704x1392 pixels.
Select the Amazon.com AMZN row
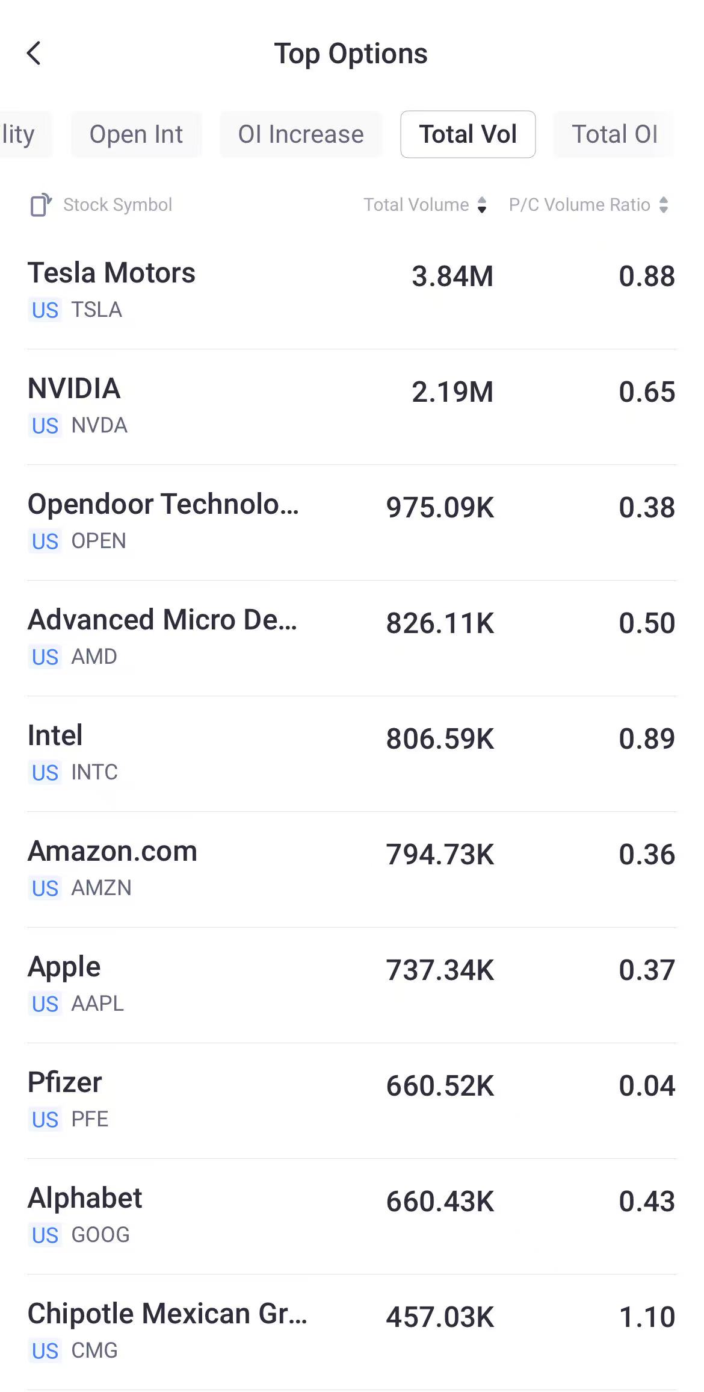(x=351, y=869)
